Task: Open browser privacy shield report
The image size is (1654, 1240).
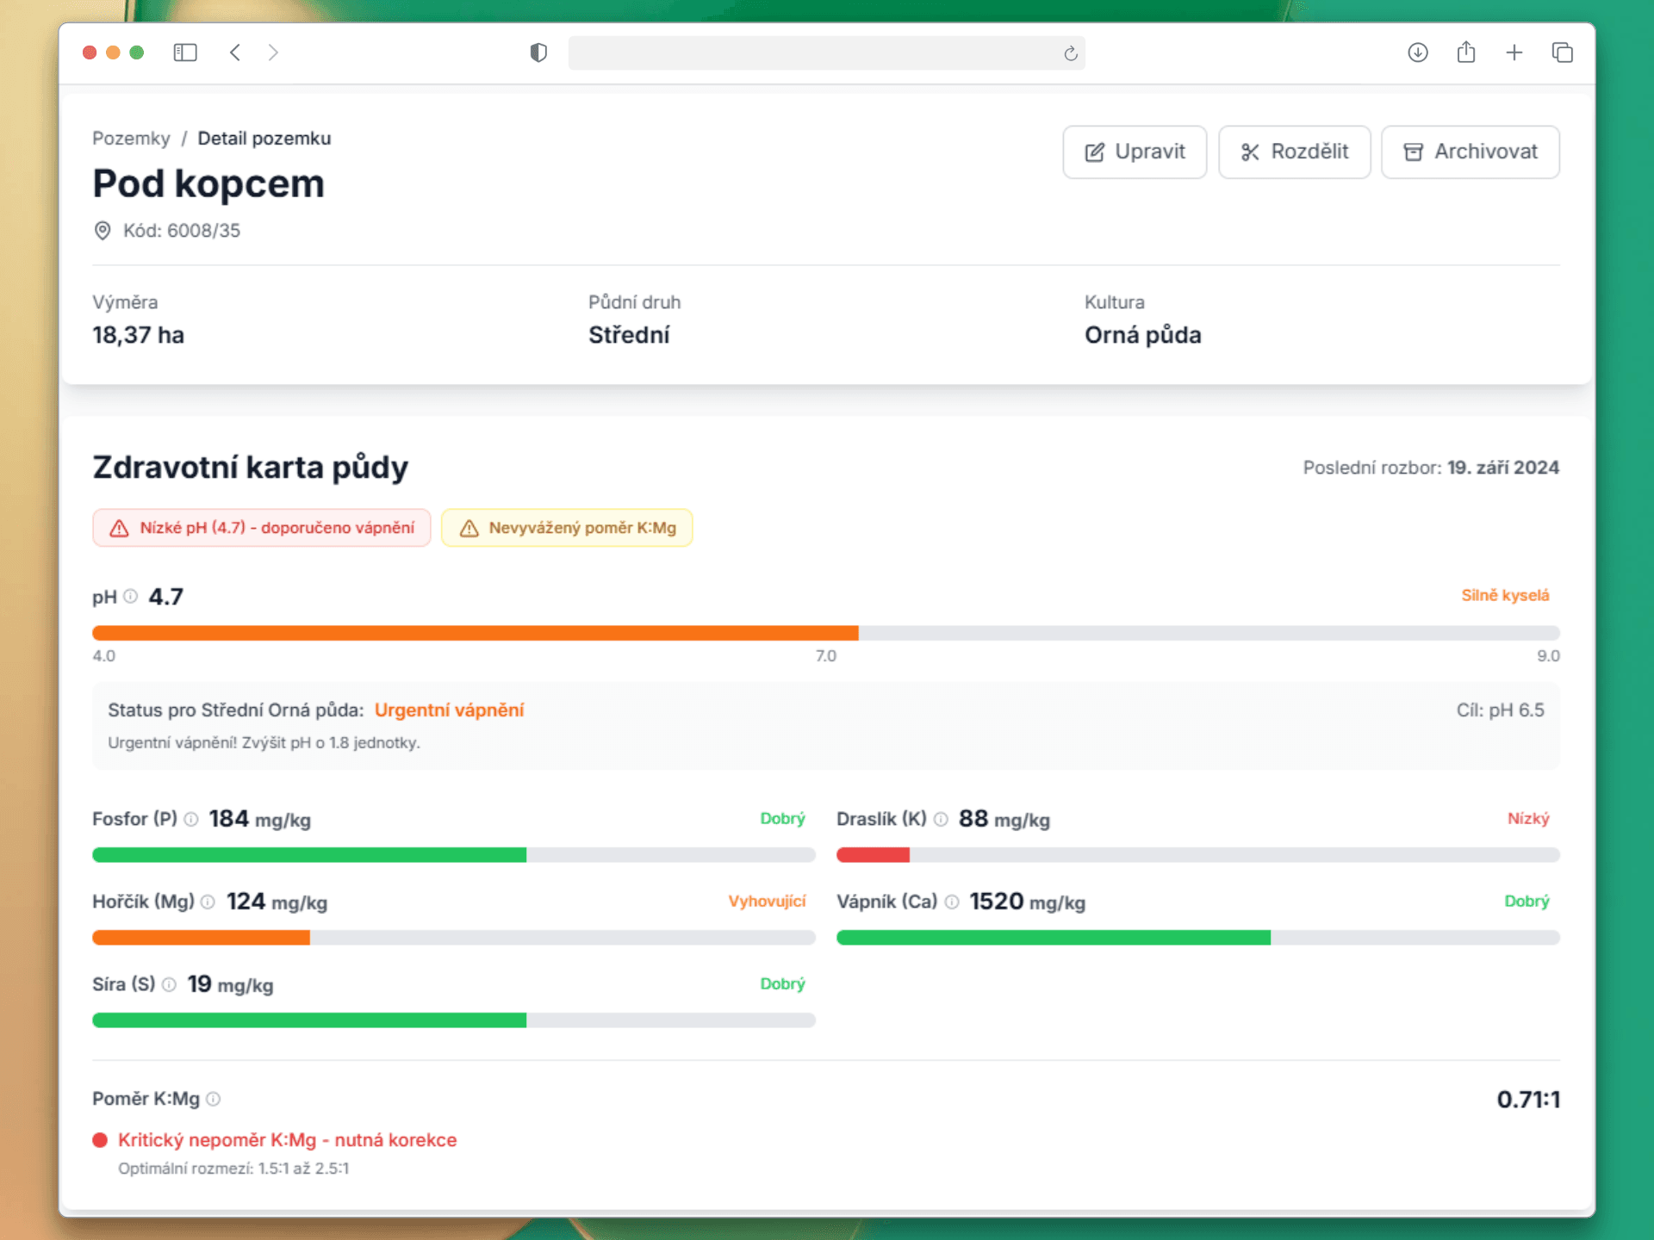Action: tap(538, 53)
